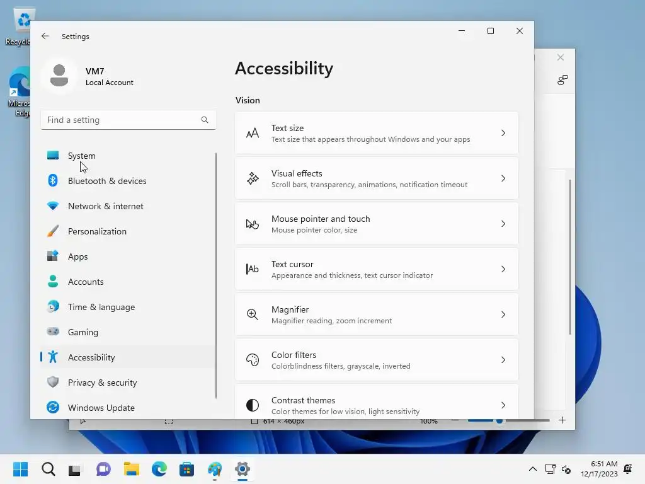Open Windows Update category
Image resolution: width=645 pixels, height=484 pixels.
(128, 408)
